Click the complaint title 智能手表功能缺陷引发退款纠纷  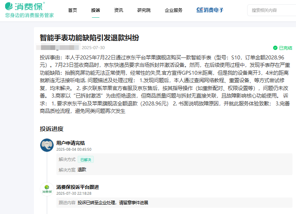(x=89, y=38)
